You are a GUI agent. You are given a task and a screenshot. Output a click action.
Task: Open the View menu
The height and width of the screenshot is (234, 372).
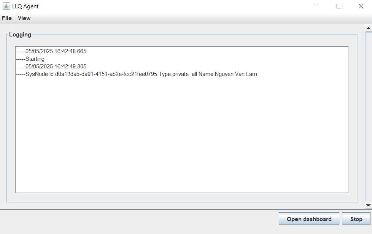click(24, 18)
